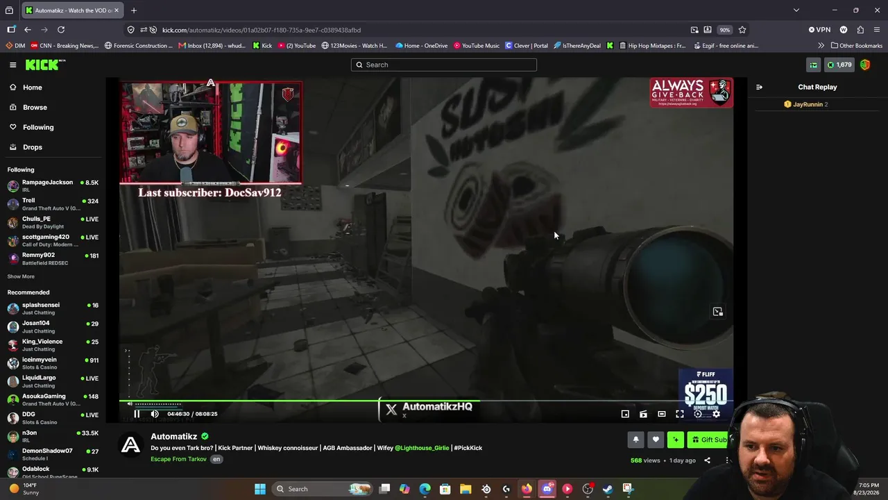Open the browser zoom level 90% indicator
This screenshot has height=500, width=888.
(724, 30)
